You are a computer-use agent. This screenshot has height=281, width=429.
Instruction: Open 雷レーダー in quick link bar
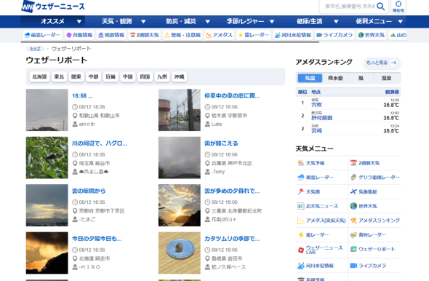[x=254, y=35]
